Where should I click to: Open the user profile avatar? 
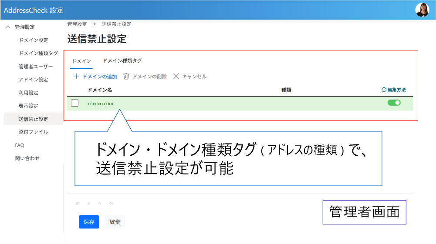tap(422, 10)
